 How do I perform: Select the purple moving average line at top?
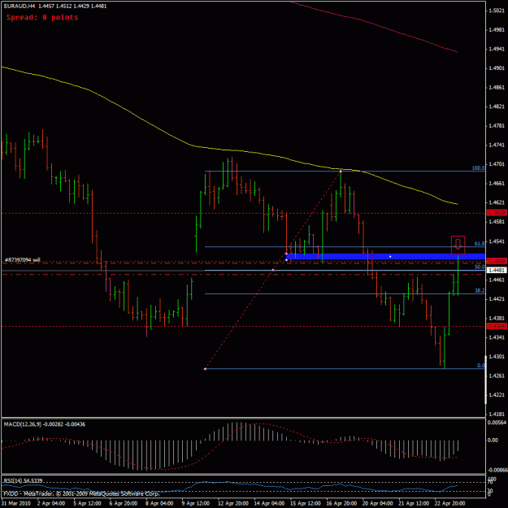tap(372, 24)
